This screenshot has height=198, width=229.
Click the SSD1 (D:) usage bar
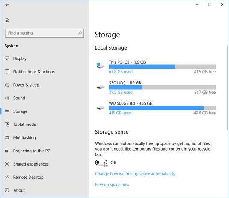pyautogui.click(x=162, y=87)
